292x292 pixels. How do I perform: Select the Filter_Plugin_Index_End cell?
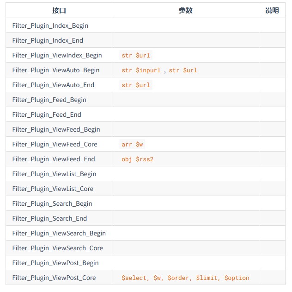(x=48, y=40)
